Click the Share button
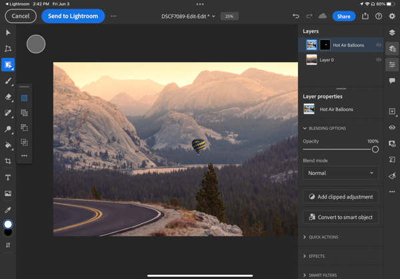This screenshot has height=279, width=400. [x=343, y=16]
